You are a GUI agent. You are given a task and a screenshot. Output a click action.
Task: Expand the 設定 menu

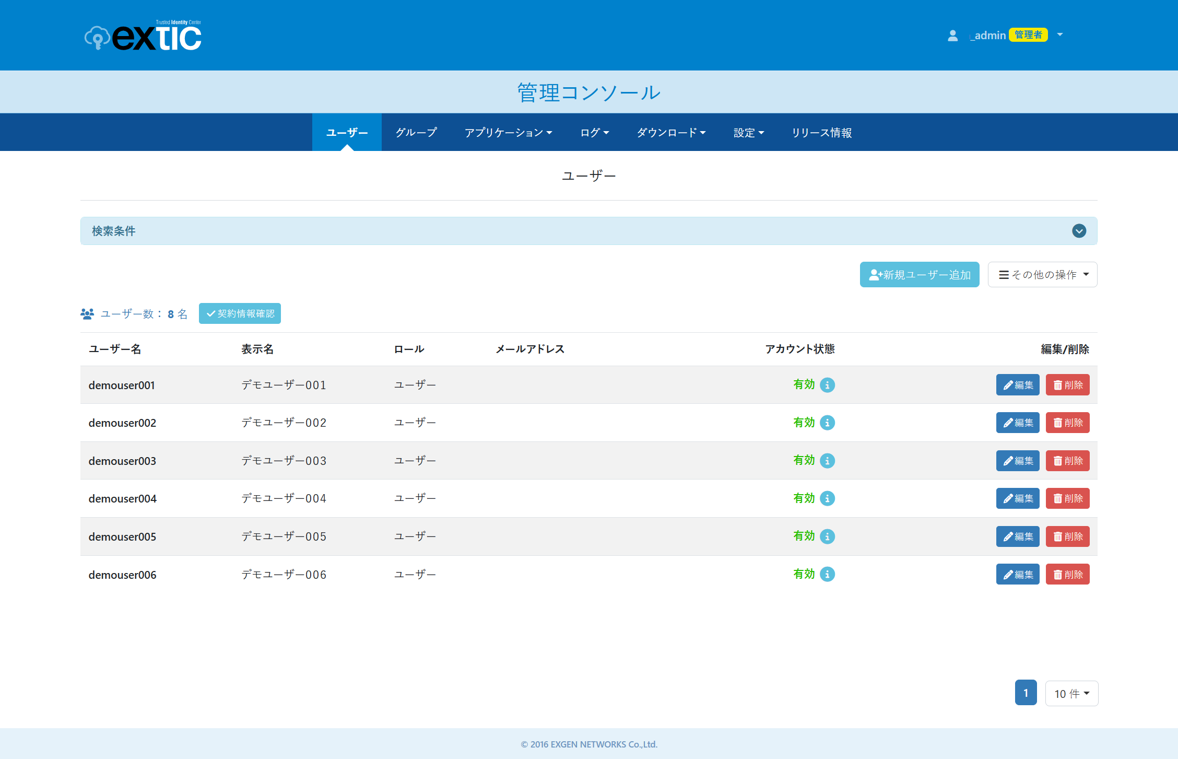[748, 133]
